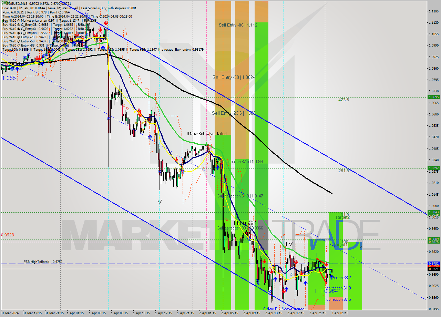This screenshot has height=317, width=441.
Task: Select the '0 New Buy Wave started' label
Action: (x=284, y=309)
